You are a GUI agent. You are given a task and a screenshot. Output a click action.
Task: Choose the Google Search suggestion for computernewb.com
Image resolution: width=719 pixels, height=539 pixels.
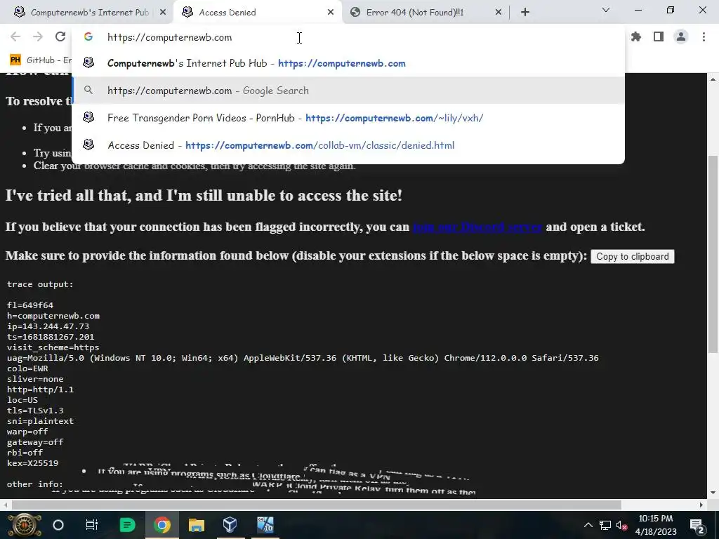tap(348, 91)
